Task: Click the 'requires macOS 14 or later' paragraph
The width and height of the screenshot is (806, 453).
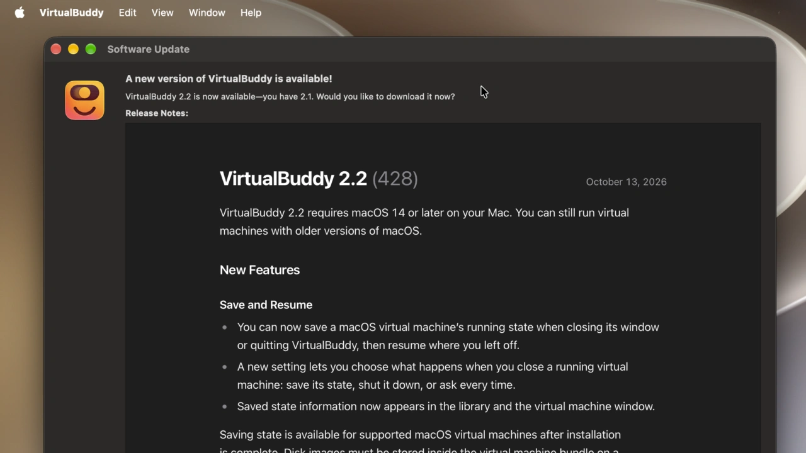Action: 424,221
